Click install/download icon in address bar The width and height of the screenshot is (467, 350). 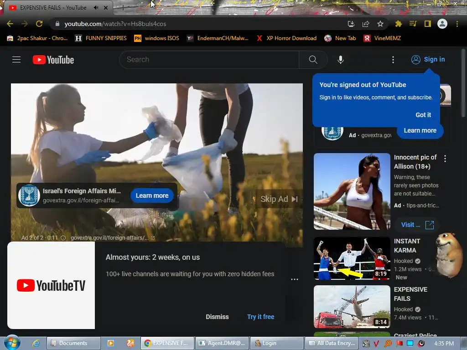pos(351,24)
